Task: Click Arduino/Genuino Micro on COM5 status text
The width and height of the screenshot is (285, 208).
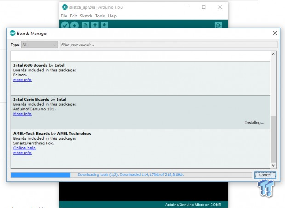Action: pyautogui.click(x=193, y=205)
